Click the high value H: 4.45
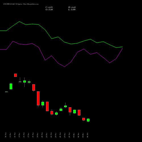Viewport: 142px width, 142px height. pos(72,7)
